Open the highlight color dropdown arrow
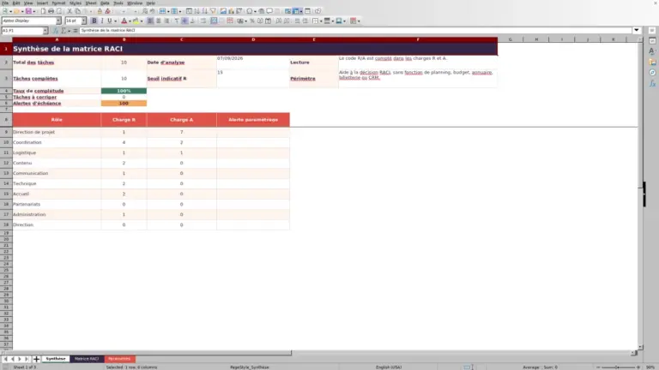 [x=142, y=21]
